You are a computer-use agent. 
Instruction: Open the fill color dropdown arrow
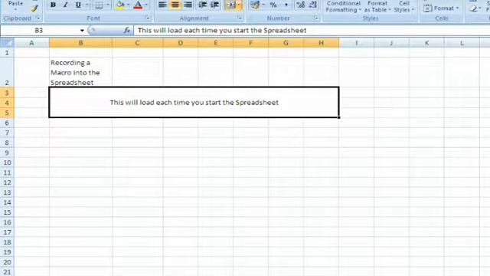coord(128,5)
